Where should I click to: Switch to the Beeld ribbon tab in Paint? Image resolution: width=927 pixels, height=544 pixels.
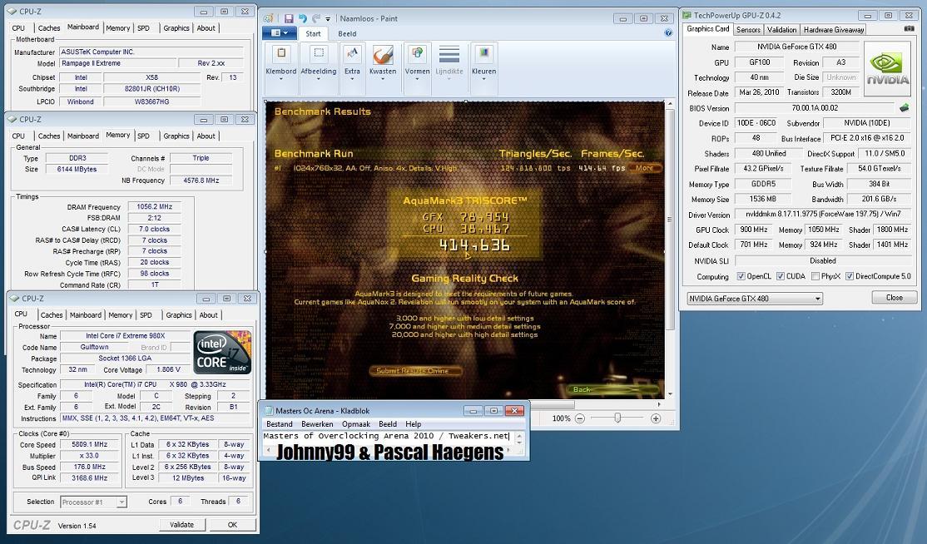coord(347,33)
